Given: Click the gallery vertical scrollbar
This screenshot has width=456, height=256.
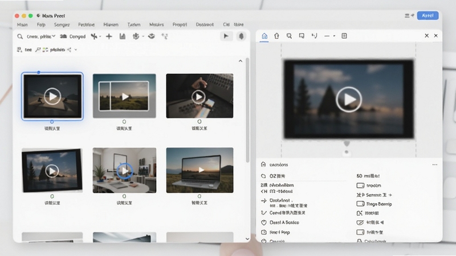Looking at the screenshot, I should pos(247,110).
